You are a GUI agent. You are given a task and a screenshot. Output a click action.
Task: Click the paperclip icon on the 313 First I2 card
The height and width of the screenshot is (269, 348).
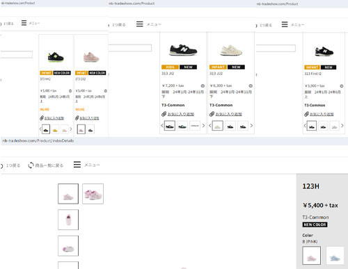point(307,114)
